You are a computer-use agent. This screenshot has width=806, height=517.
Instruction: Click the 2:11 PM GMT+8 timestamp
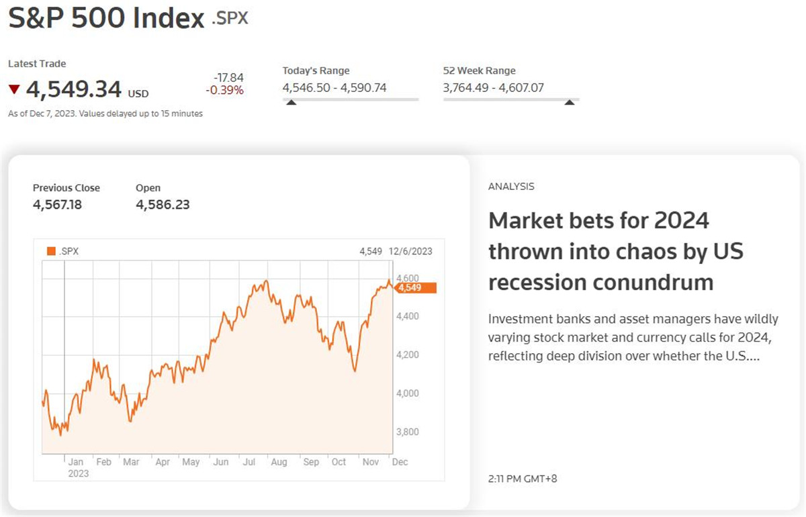coord(523,479)
